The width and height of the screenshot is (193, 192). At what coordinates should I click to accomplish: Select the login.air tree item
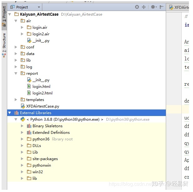coord(40,28)
